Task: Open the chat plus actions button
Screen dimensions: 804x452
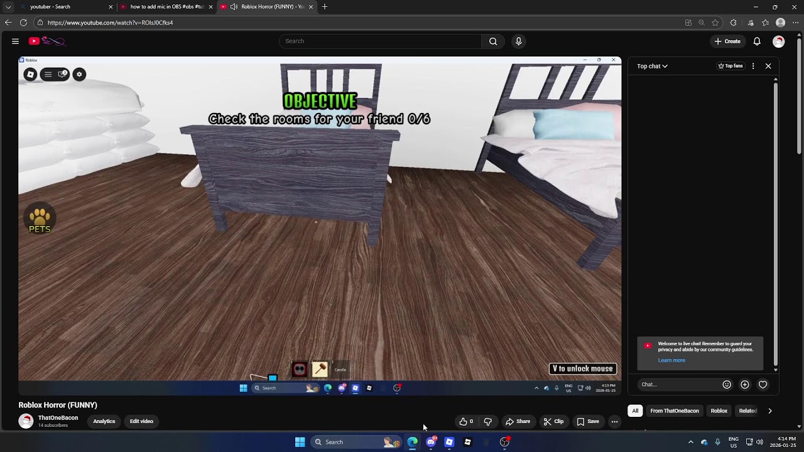Action: 745,384
